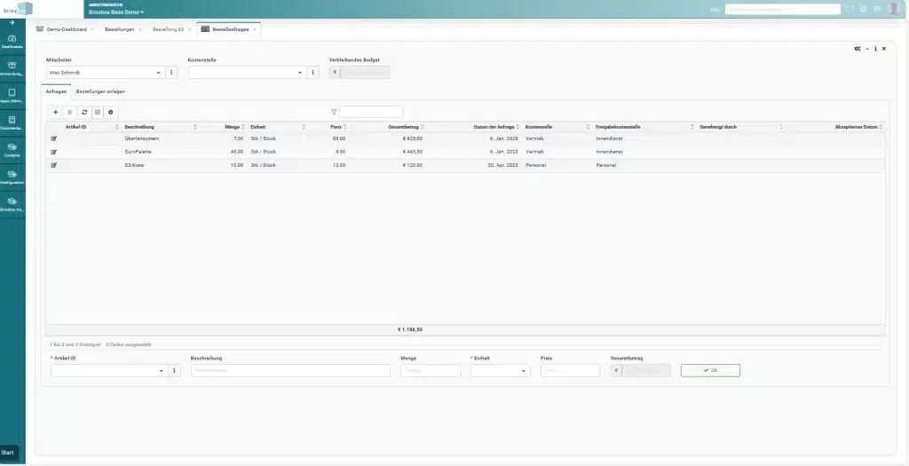Open grid settings via the gear icon
This screenshot has width=909, height=466.
coord(111,112)
